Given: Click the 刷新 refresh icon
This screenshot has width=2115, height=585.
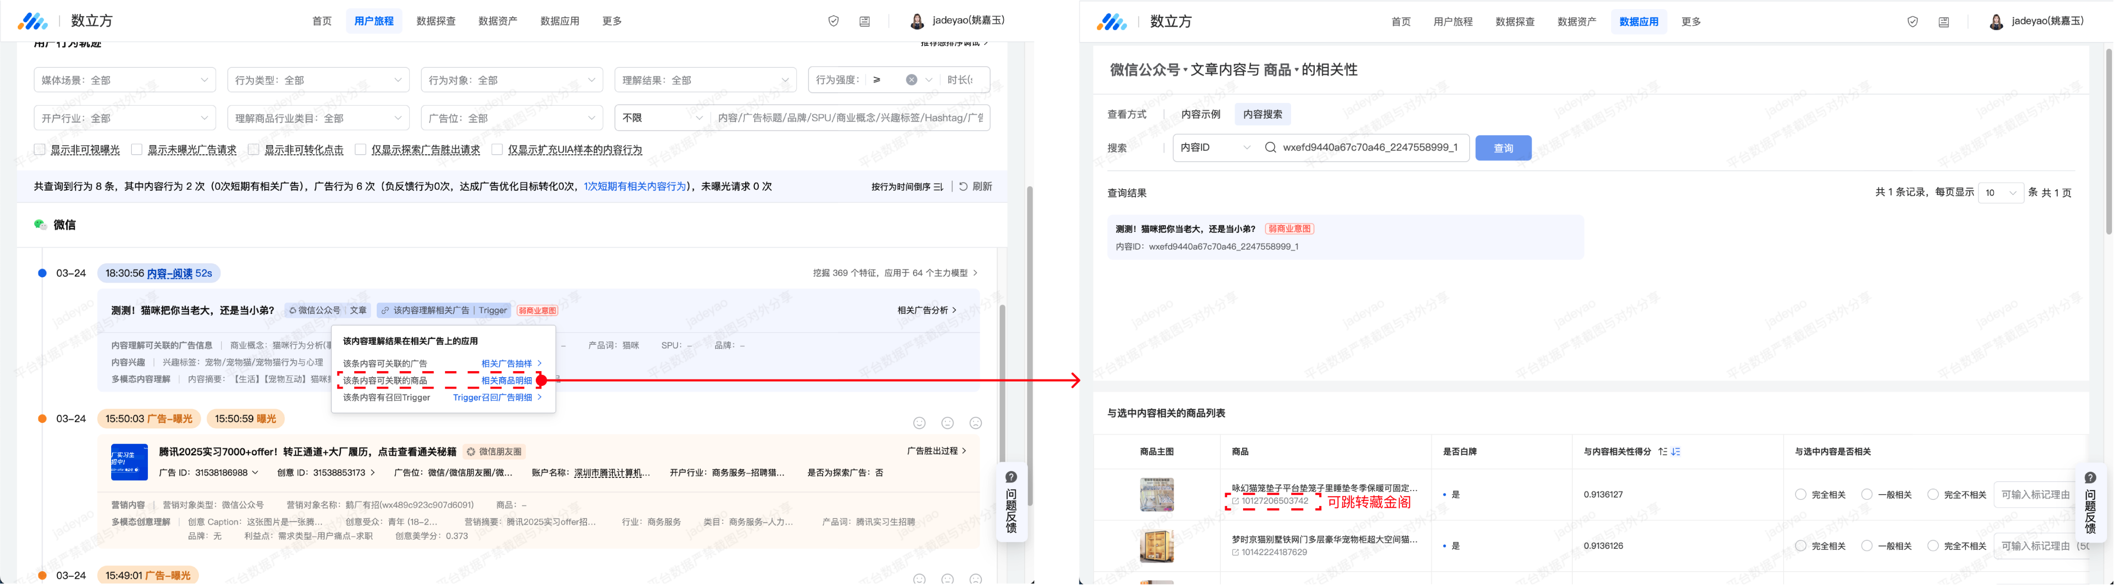Looking at the screenshot, I should pyautogui.click(x=963, y=186).
